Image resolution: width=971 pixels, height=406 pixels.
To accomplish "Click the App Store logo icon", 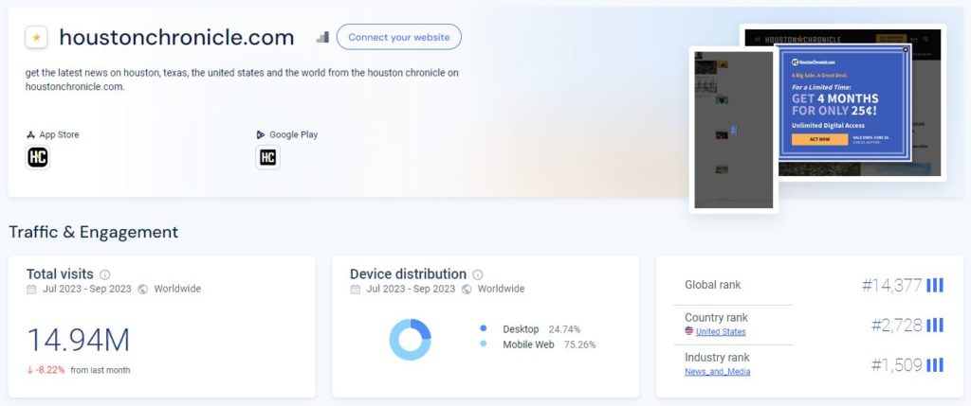I will pos(30,134).
